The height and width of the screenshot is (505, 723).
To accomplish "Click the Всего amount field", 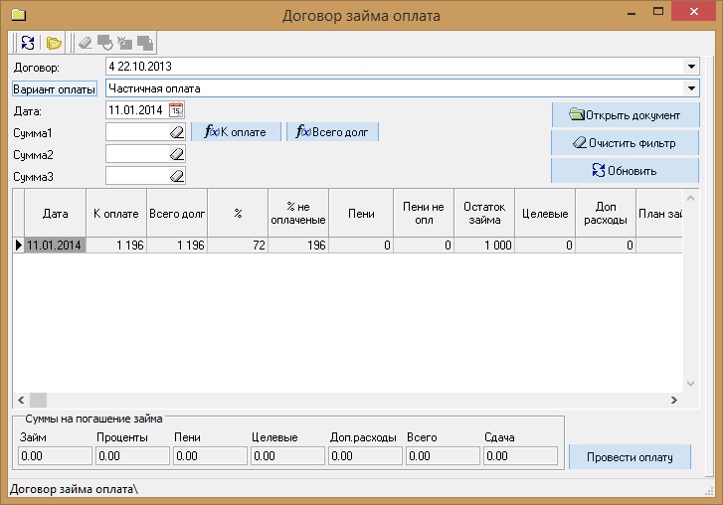I will pos(443,456).
